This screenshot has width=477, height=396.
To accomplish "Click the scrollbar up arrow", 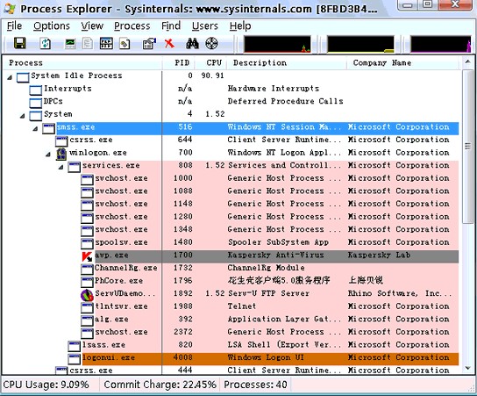I will pos(468,62).
